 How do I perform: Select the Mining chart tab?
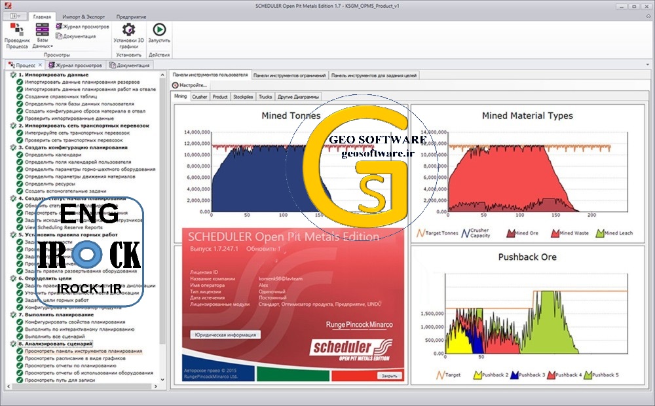pos(181,96)
